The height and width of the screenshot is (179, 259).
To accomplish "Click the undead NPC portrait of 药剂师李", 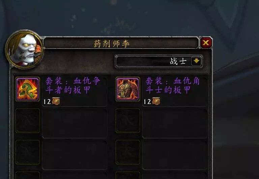I will (x=24, y=49).
